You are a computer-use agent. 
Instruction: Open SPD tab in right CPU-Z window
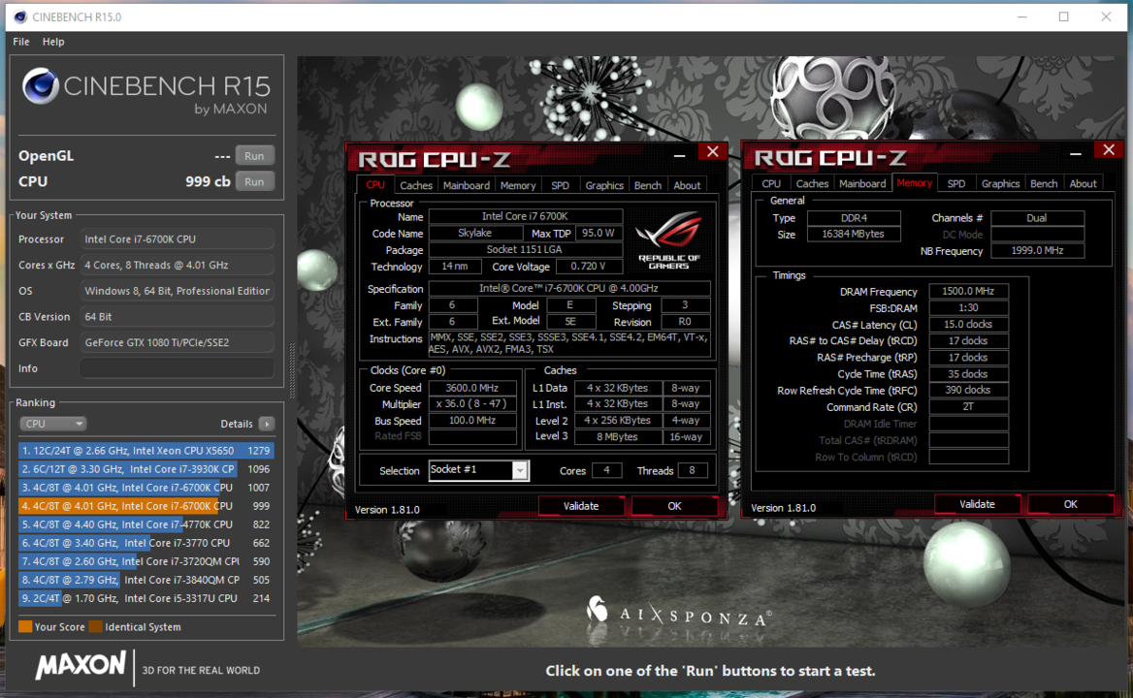click(956, 183)
